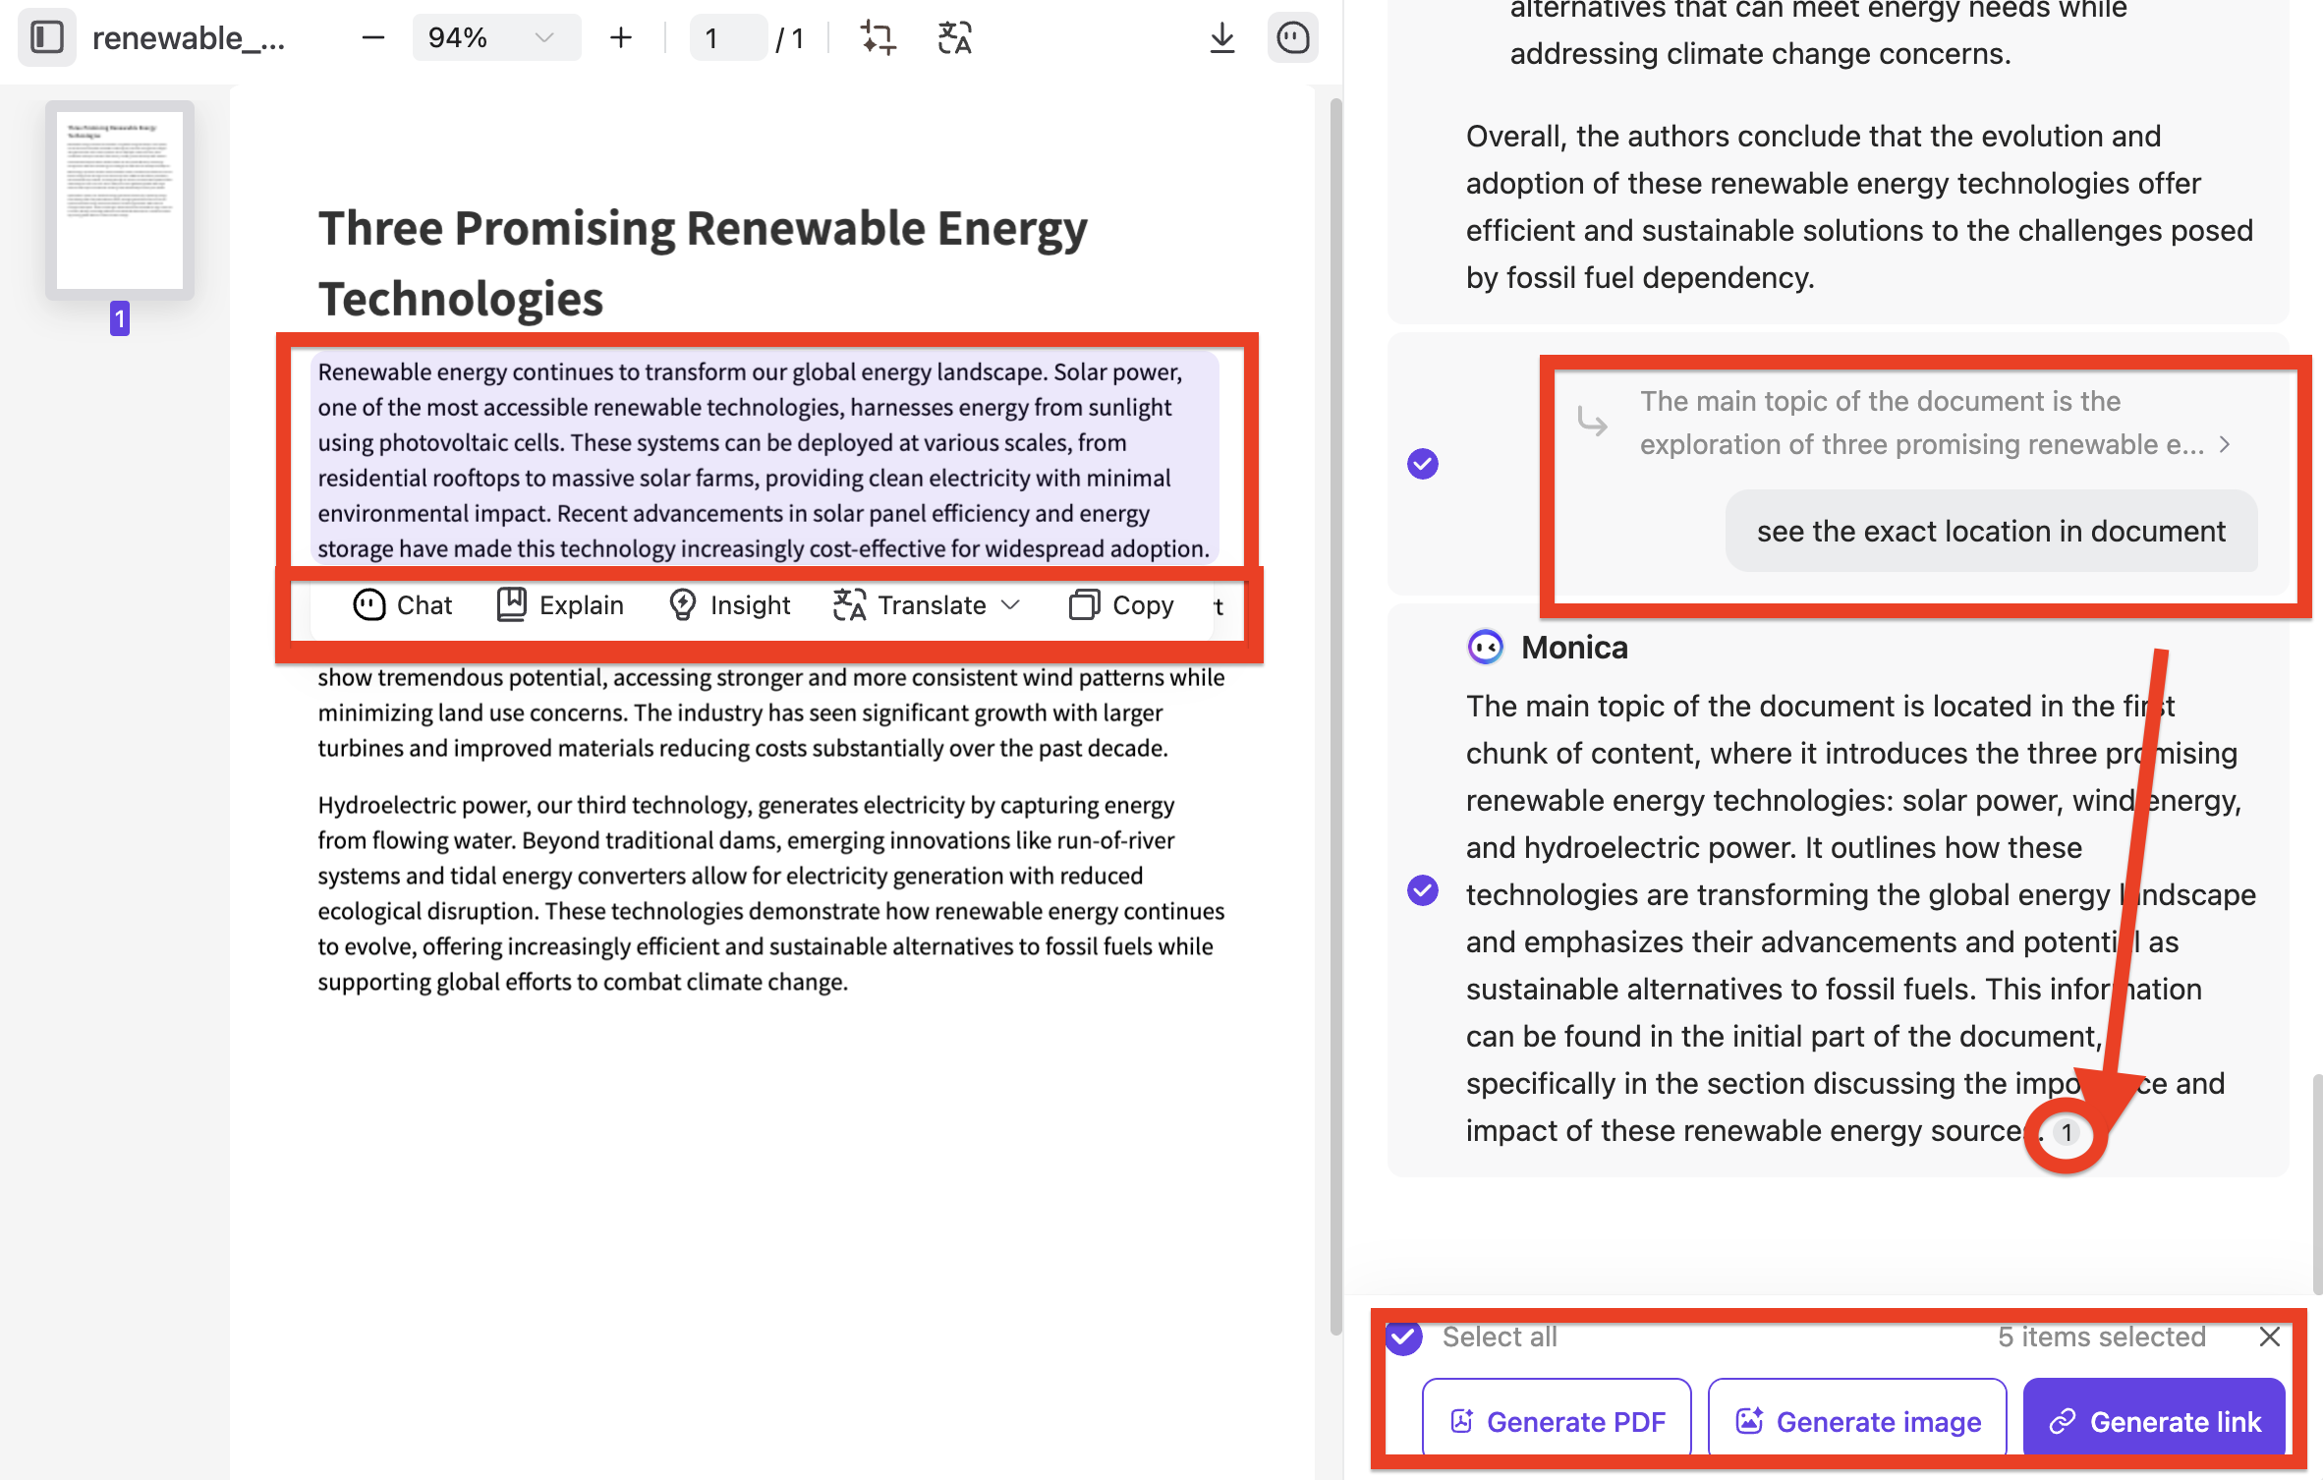Close the selection bar with X

(x=2269, y=1337)
